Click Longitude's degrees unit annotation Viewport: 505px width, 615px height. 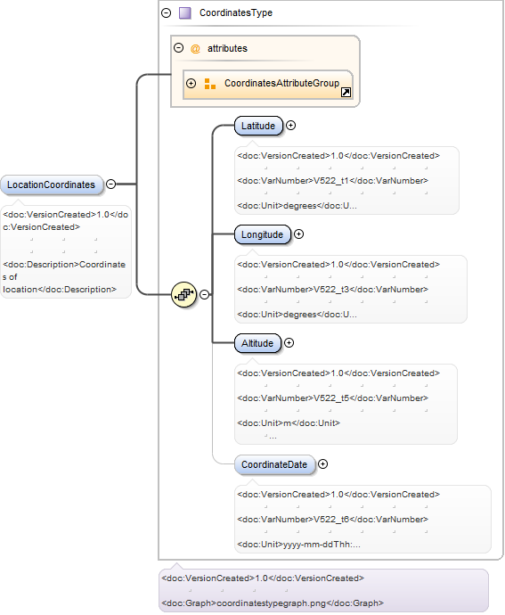click(297, 315)
